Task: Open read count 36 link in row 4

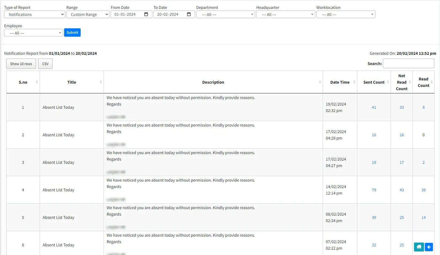Action: pos(423,190)
